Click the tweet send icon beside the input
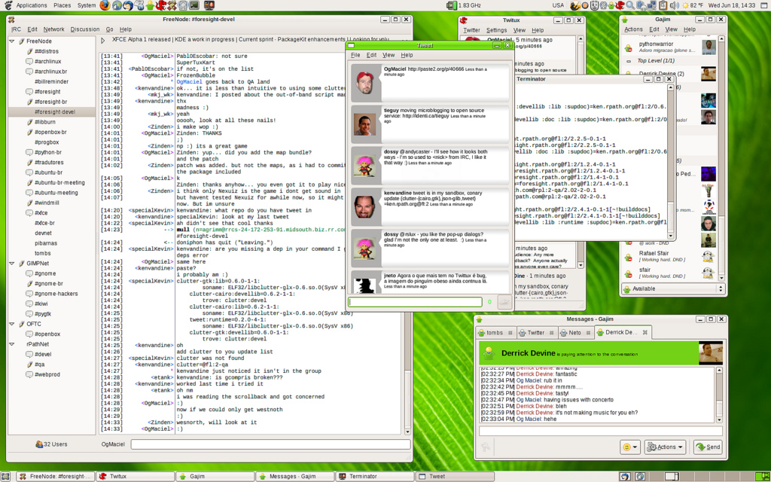771x482 pixels. (x=504, y=302)
